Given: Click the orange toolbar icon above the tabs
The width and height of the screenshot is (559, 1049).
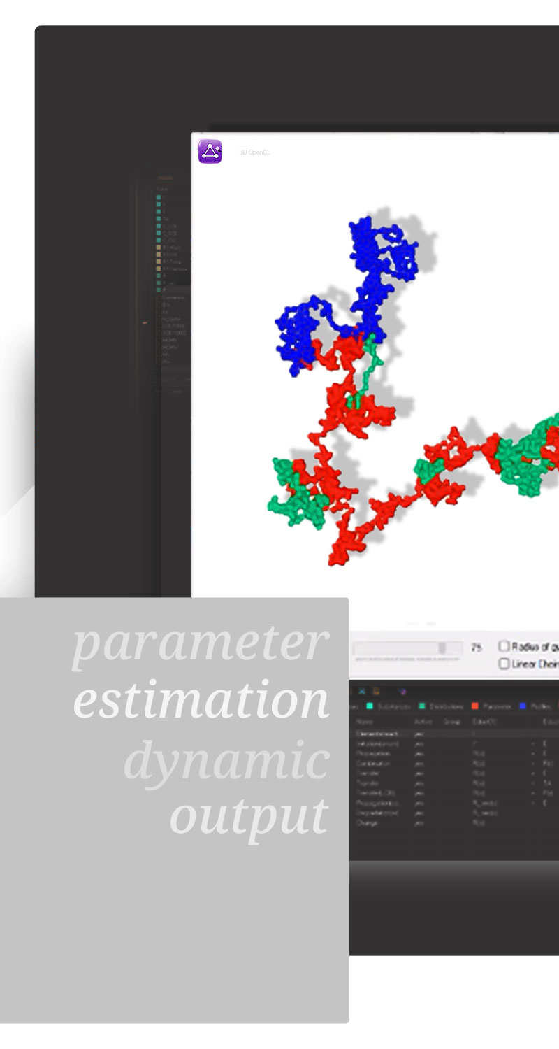Looking at the screenshot, I should coord(376,690).
